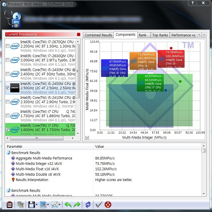
Task: Select the Components tab
Action: pyautogui.click(x=125, y=35)
